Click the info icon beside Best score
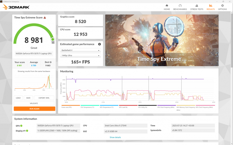Viewport: 233px width, 145px height. click(x=51, y=62)
